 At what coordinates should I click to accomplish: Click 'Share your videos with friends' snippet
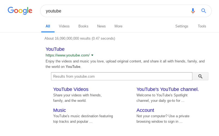pos(77,98)
